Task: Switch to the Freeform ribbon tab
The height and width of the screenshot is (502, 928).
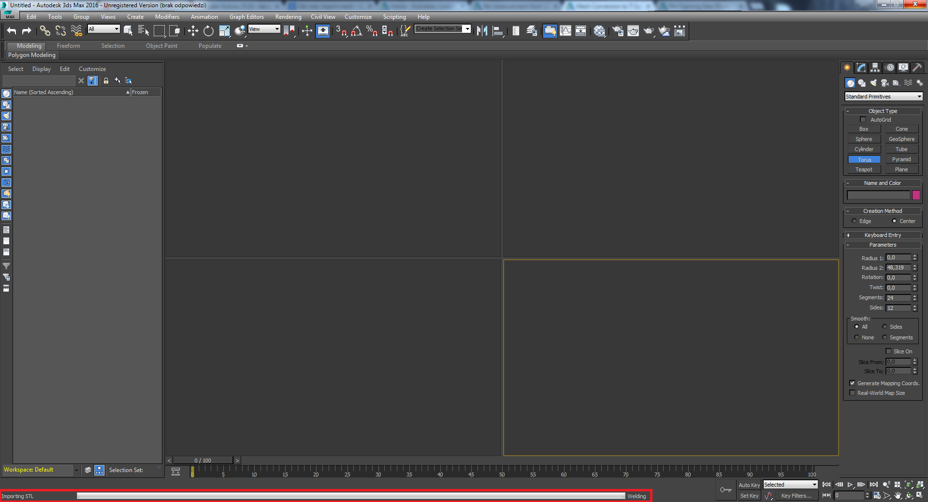Action: coord(68,45)
